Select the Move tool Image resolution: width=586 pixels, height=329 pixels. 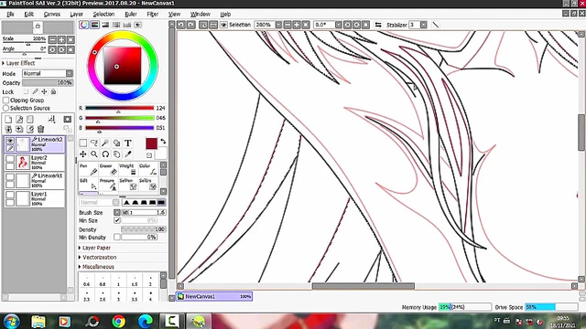coord(83,154)
